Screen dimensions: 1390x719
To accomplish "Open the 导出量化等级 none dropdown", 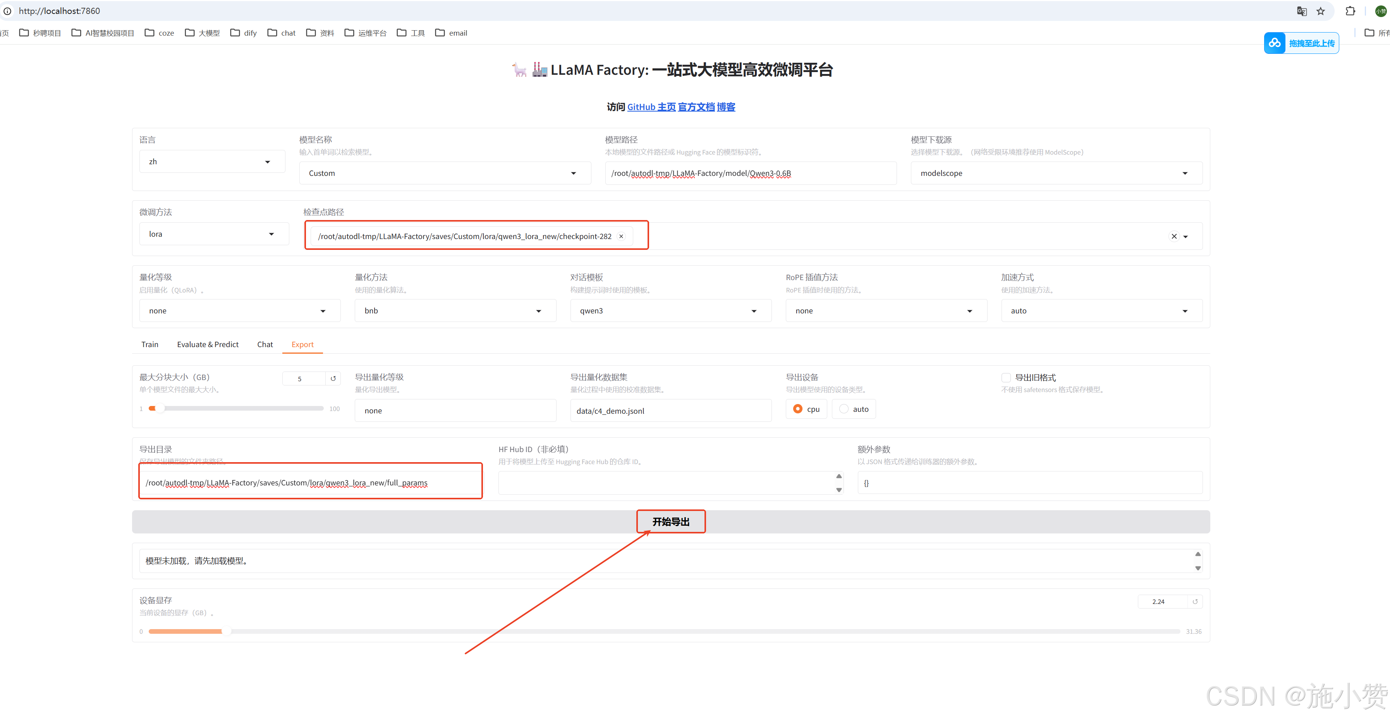I will [455, 411].
